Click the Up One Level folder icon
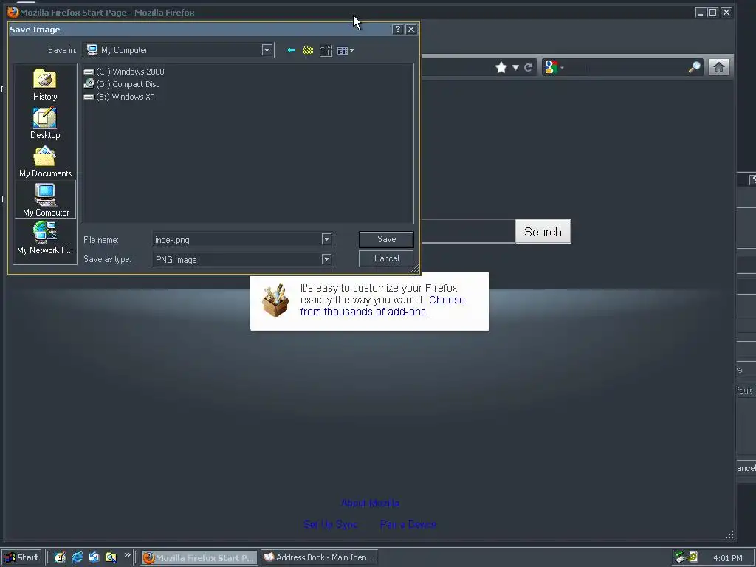Image resolution: width=756 pixels, height=567 pixels. pos(308,50)
